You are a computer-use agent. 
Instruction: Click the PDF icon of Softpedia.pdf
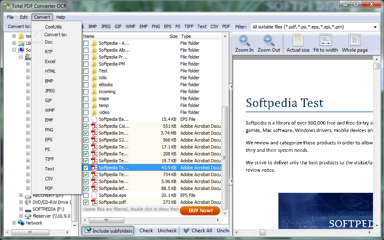click(94, 202)
